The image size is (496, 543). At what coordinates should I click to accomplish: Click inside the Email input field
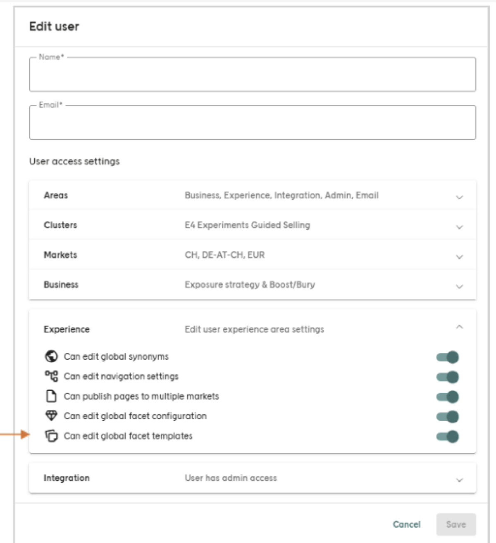(252, 123)
